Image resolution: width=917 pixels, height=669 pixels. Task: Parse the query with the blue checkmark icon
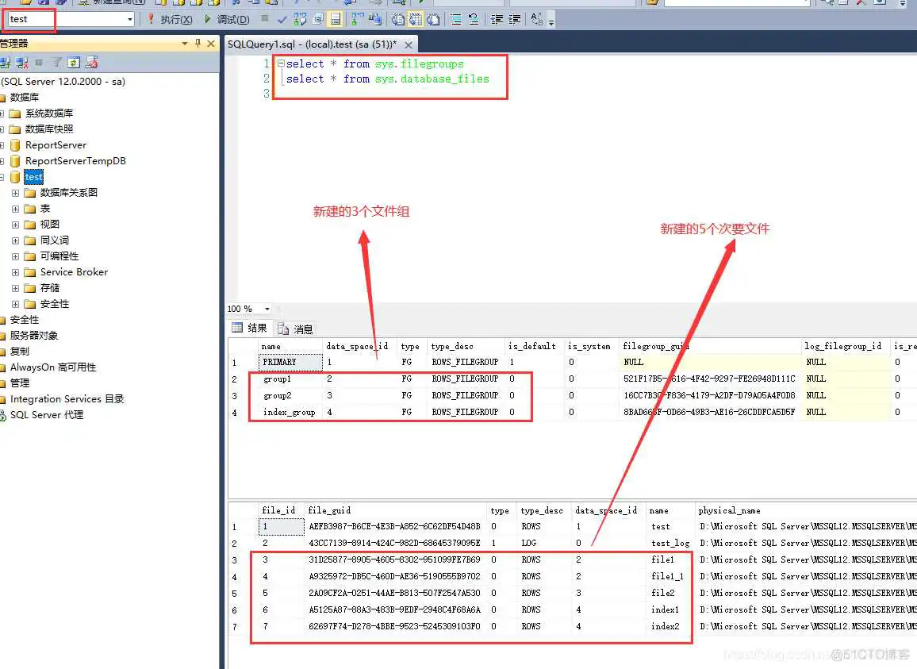click(x=282, y=18)
